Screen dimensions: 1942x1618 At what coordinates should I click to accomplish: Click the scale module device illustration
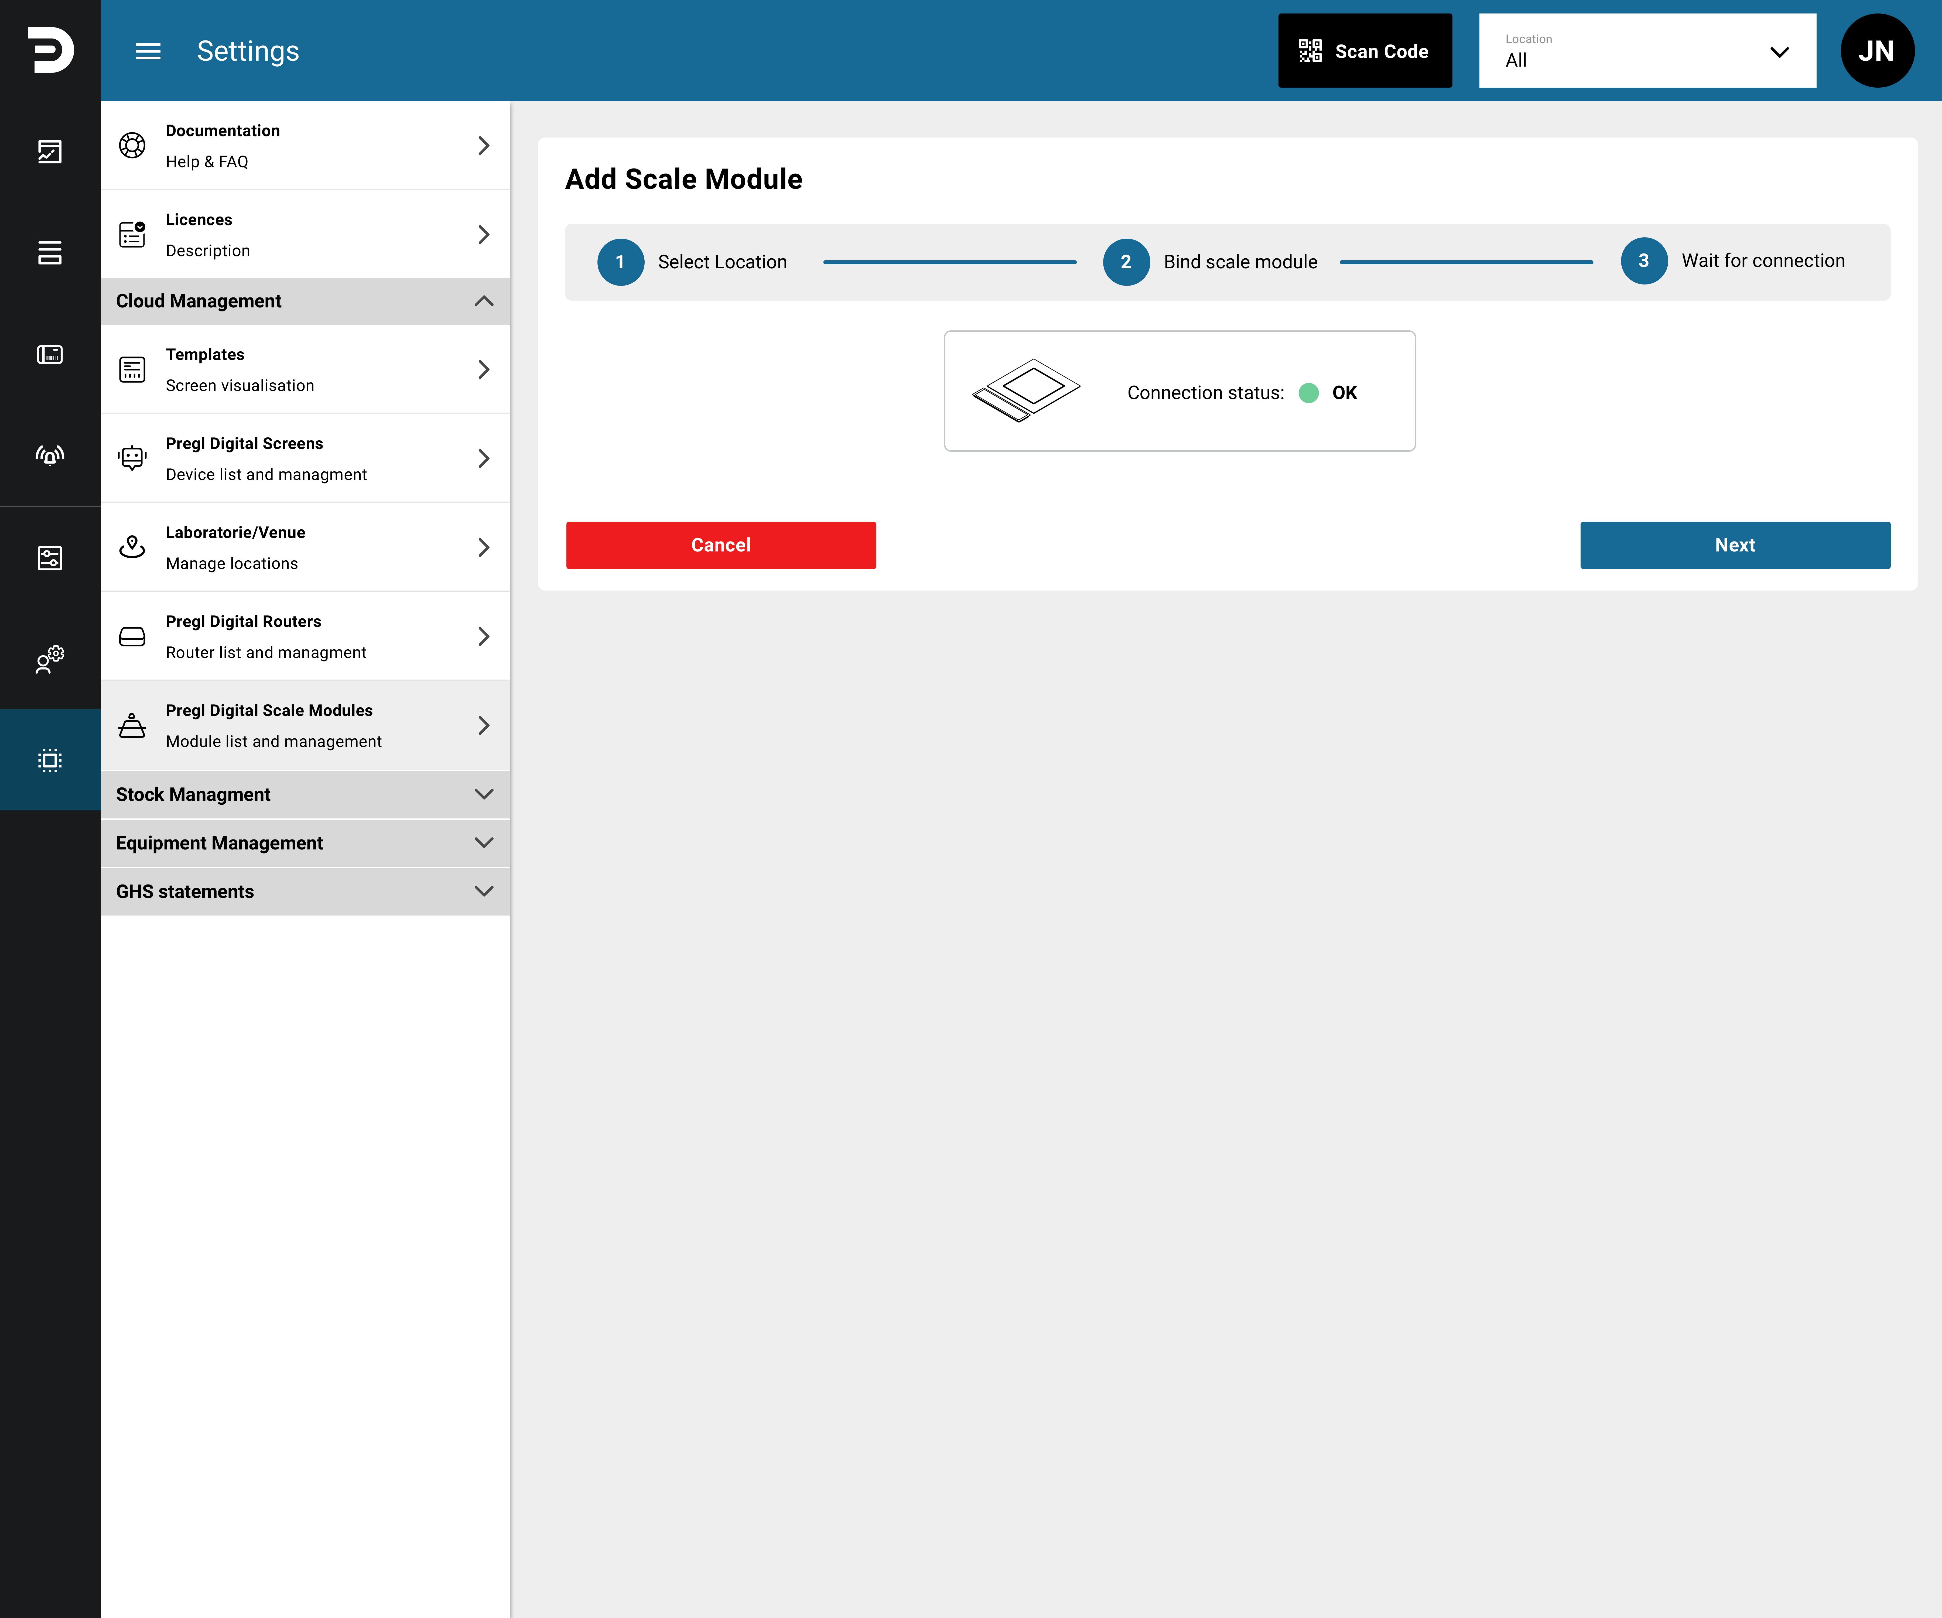(x=1027, y=390)
